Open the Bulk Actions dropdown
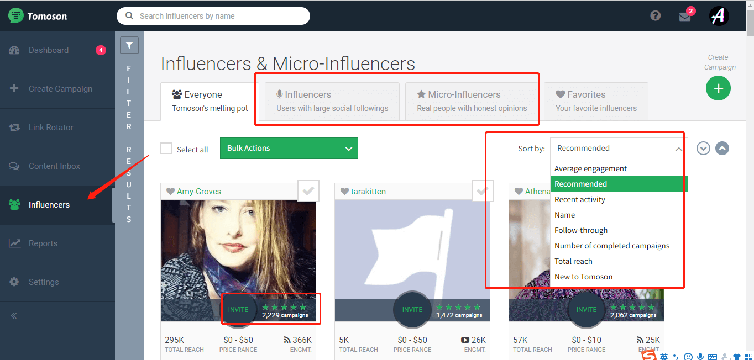 [289, 149]
